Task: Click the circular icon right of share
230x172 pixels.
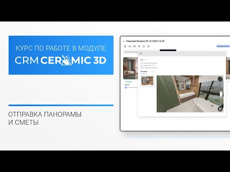Action: tap(144, 46)
